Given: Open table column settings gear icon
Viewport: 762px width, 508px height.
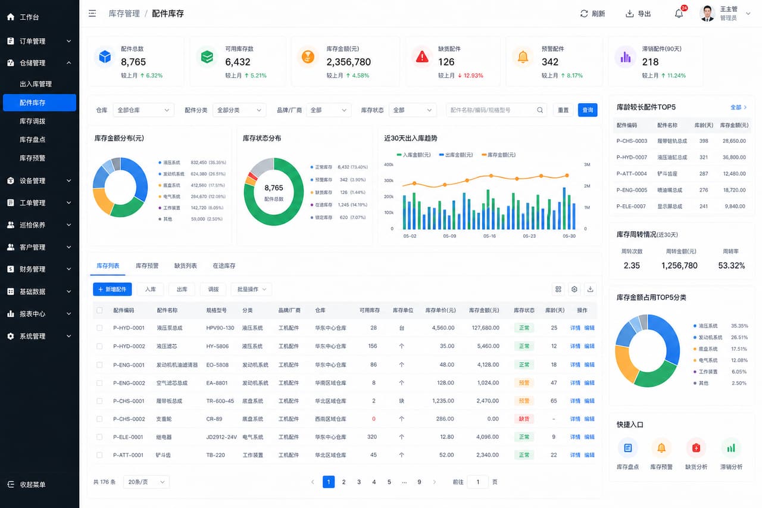Looking at the screenshot, I should coord(574,289).
